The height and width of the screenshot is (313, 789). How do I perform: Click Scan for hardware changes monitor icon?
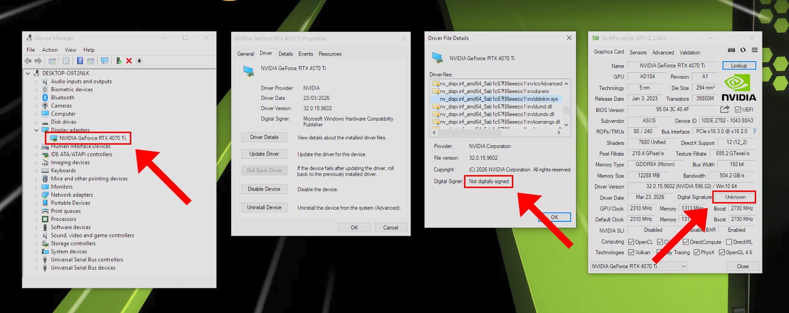104,61
